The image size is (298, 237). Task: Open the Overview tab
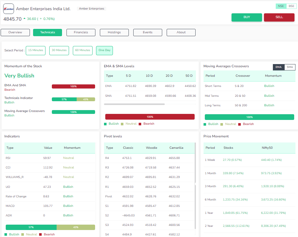[x=15, y=32]
